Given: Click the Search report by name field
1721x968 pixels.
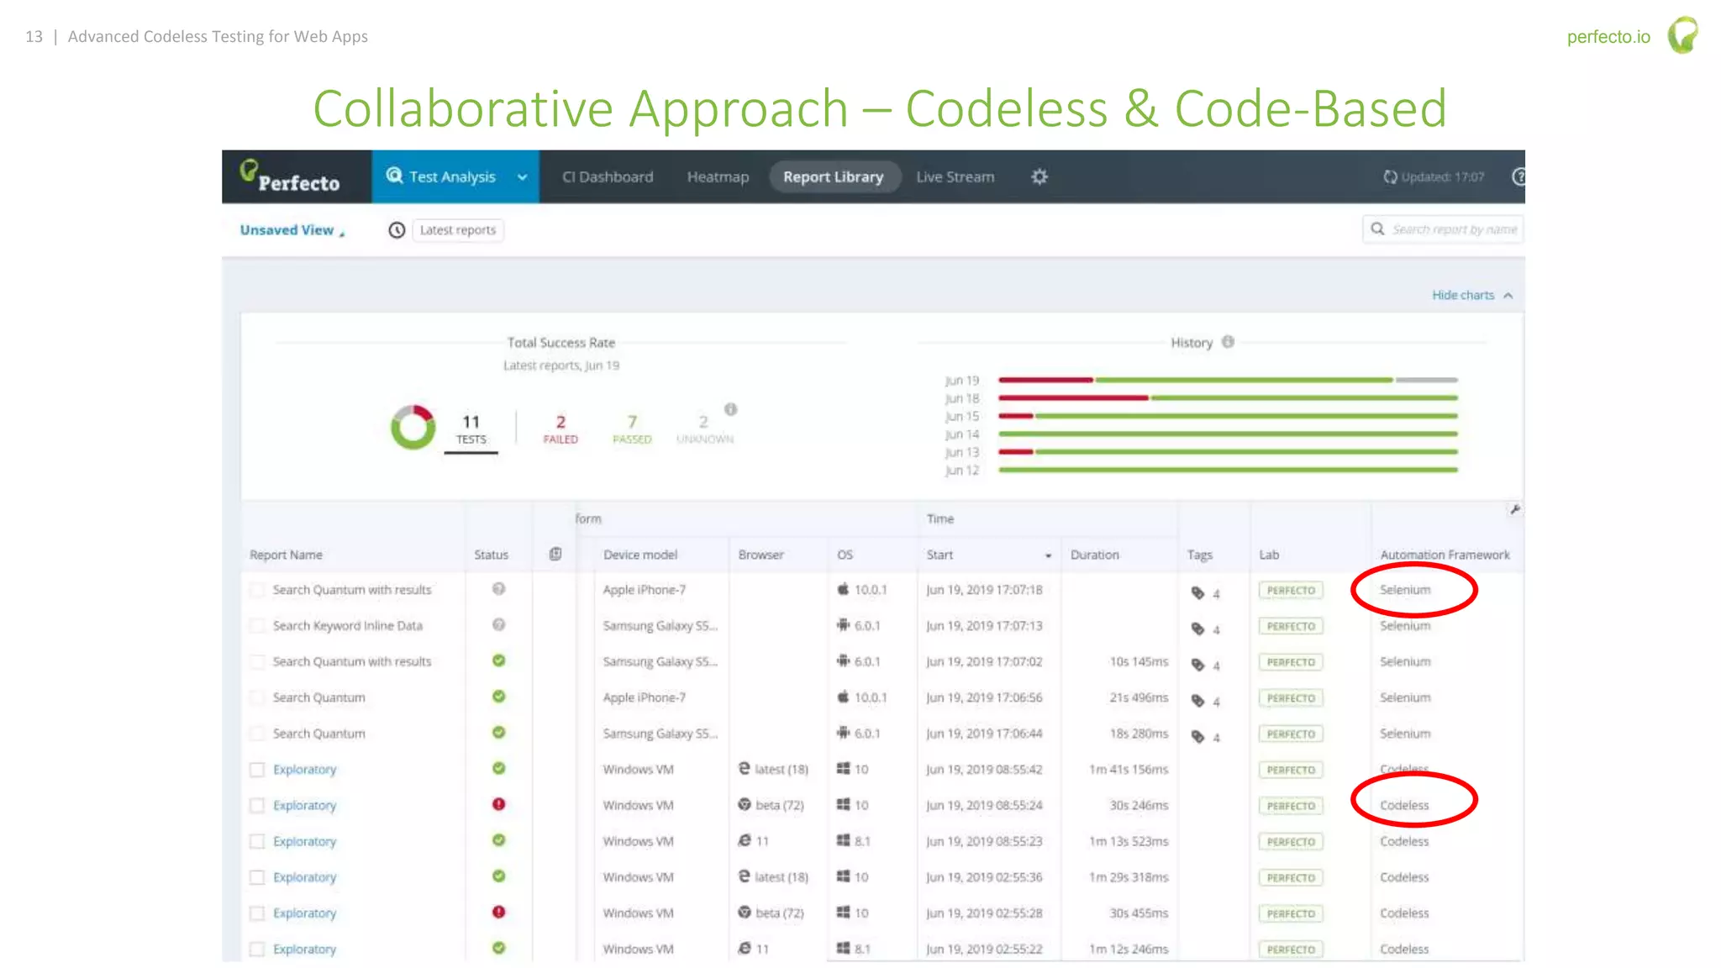Looking at the screenshot, I should (x=1443, y=229).
